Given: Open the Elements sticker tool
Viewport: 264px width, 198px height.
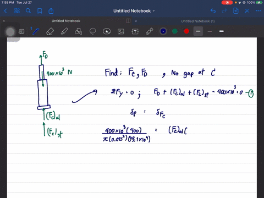Looking at the screenshot, I should point(107,31).
